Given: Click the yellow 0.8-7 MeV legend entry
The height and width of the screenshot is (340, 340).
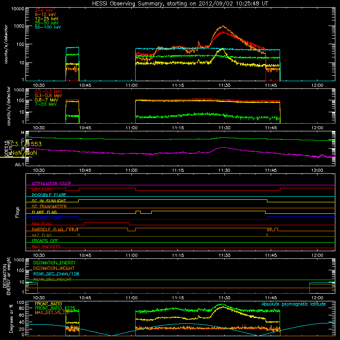Looking at the screenshot, I should click(46, 100).
